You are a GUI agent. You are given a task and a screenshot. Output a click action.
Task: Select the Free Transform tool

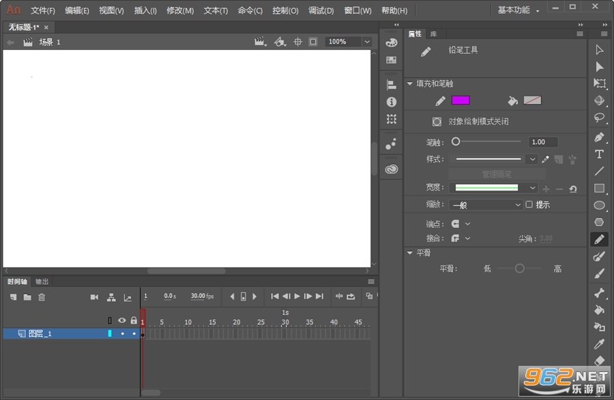pos(599,83)
